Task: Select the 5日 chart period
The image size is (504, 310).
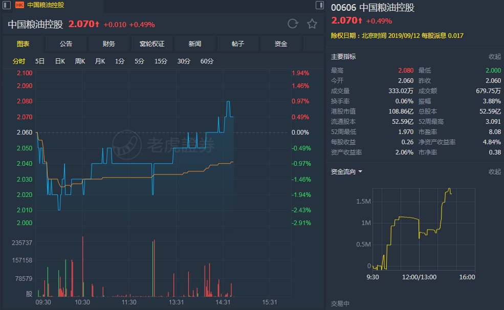Action: [x=40, y=61]
